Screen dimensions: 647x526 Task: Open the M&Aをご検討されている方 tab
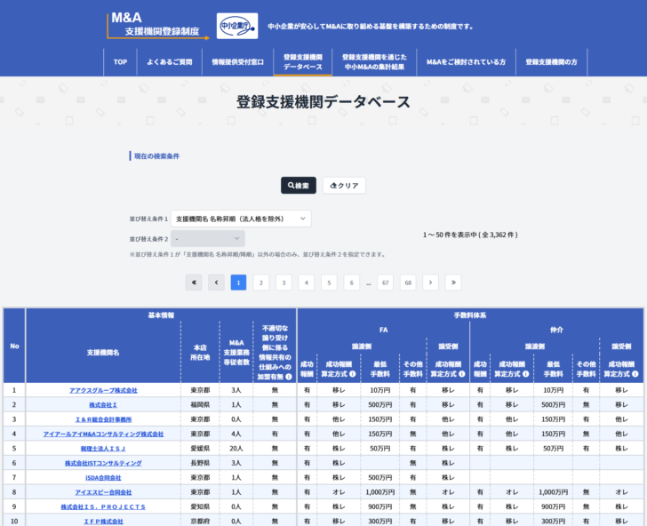[466, 62]
